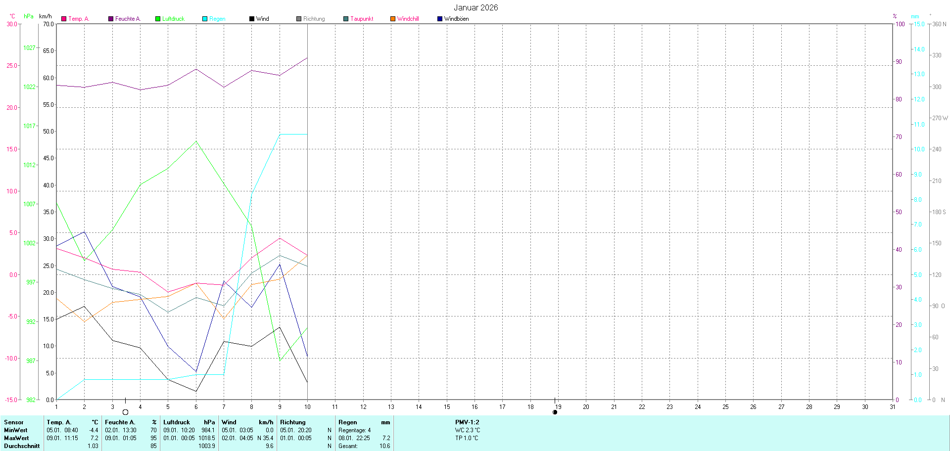950x451 pixels.
Task: Click the green Luftdruck legend square
Action: click(x=158, y=19)
